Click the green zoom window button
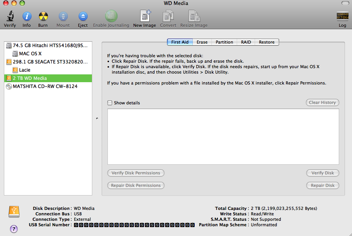The height and width of the screenshot is (236, 352). 22,3
